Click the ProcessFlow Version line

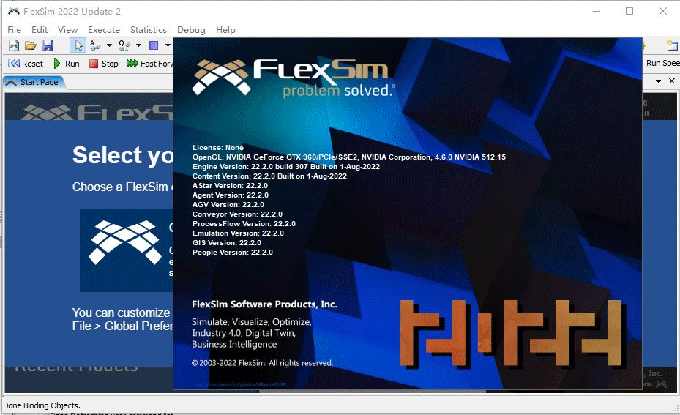(x=244, y=224)
